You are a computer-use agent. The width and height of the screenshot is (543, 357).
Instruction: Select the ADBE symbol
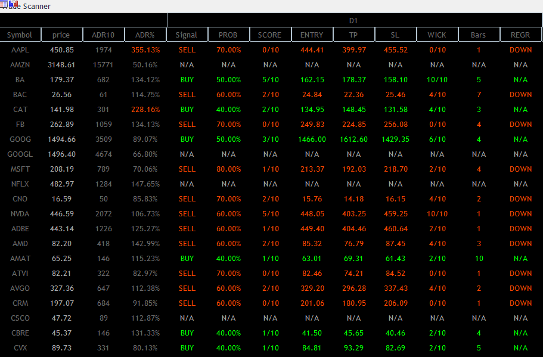pyautogui.click(x=20, y=228)
